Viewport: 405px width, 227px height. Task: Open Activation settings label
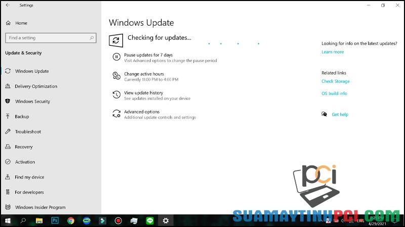[x=25, y=162]
